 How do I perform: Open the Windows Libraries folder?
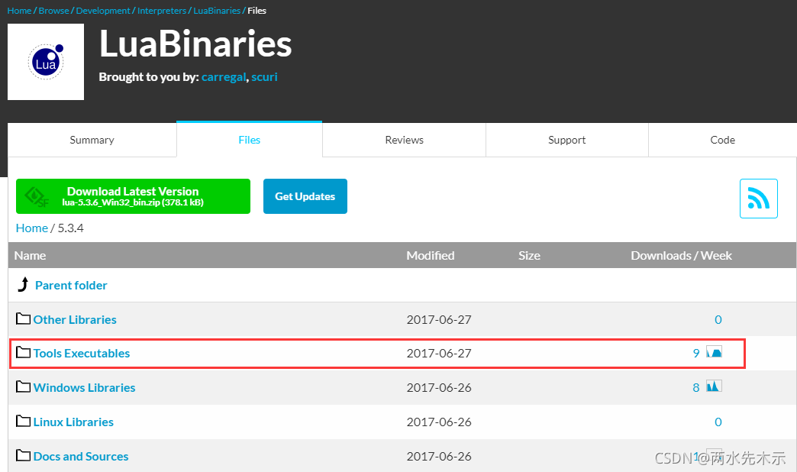[85, 387]
